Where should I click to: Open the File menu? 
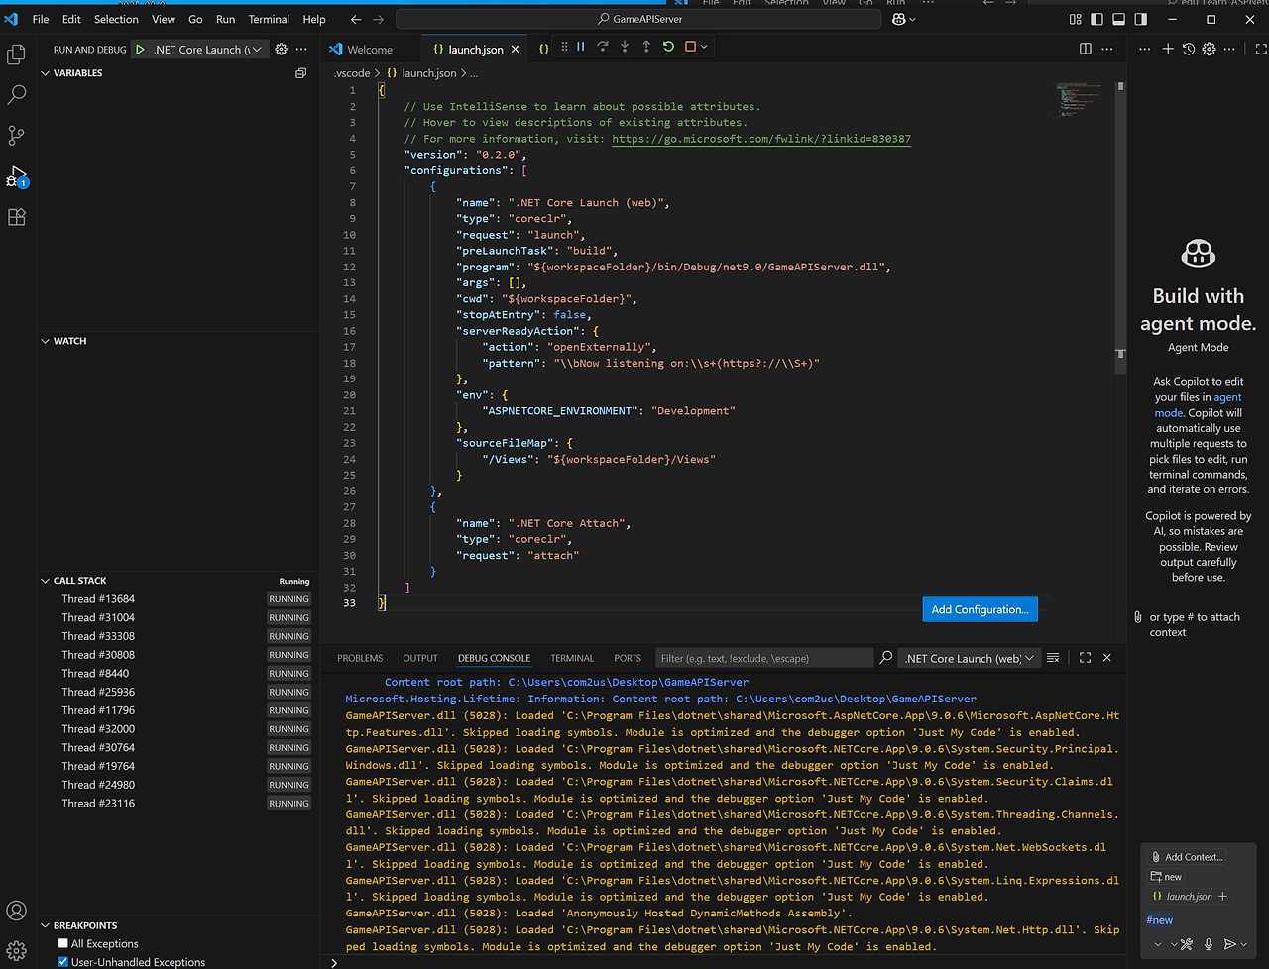point(41,19)
